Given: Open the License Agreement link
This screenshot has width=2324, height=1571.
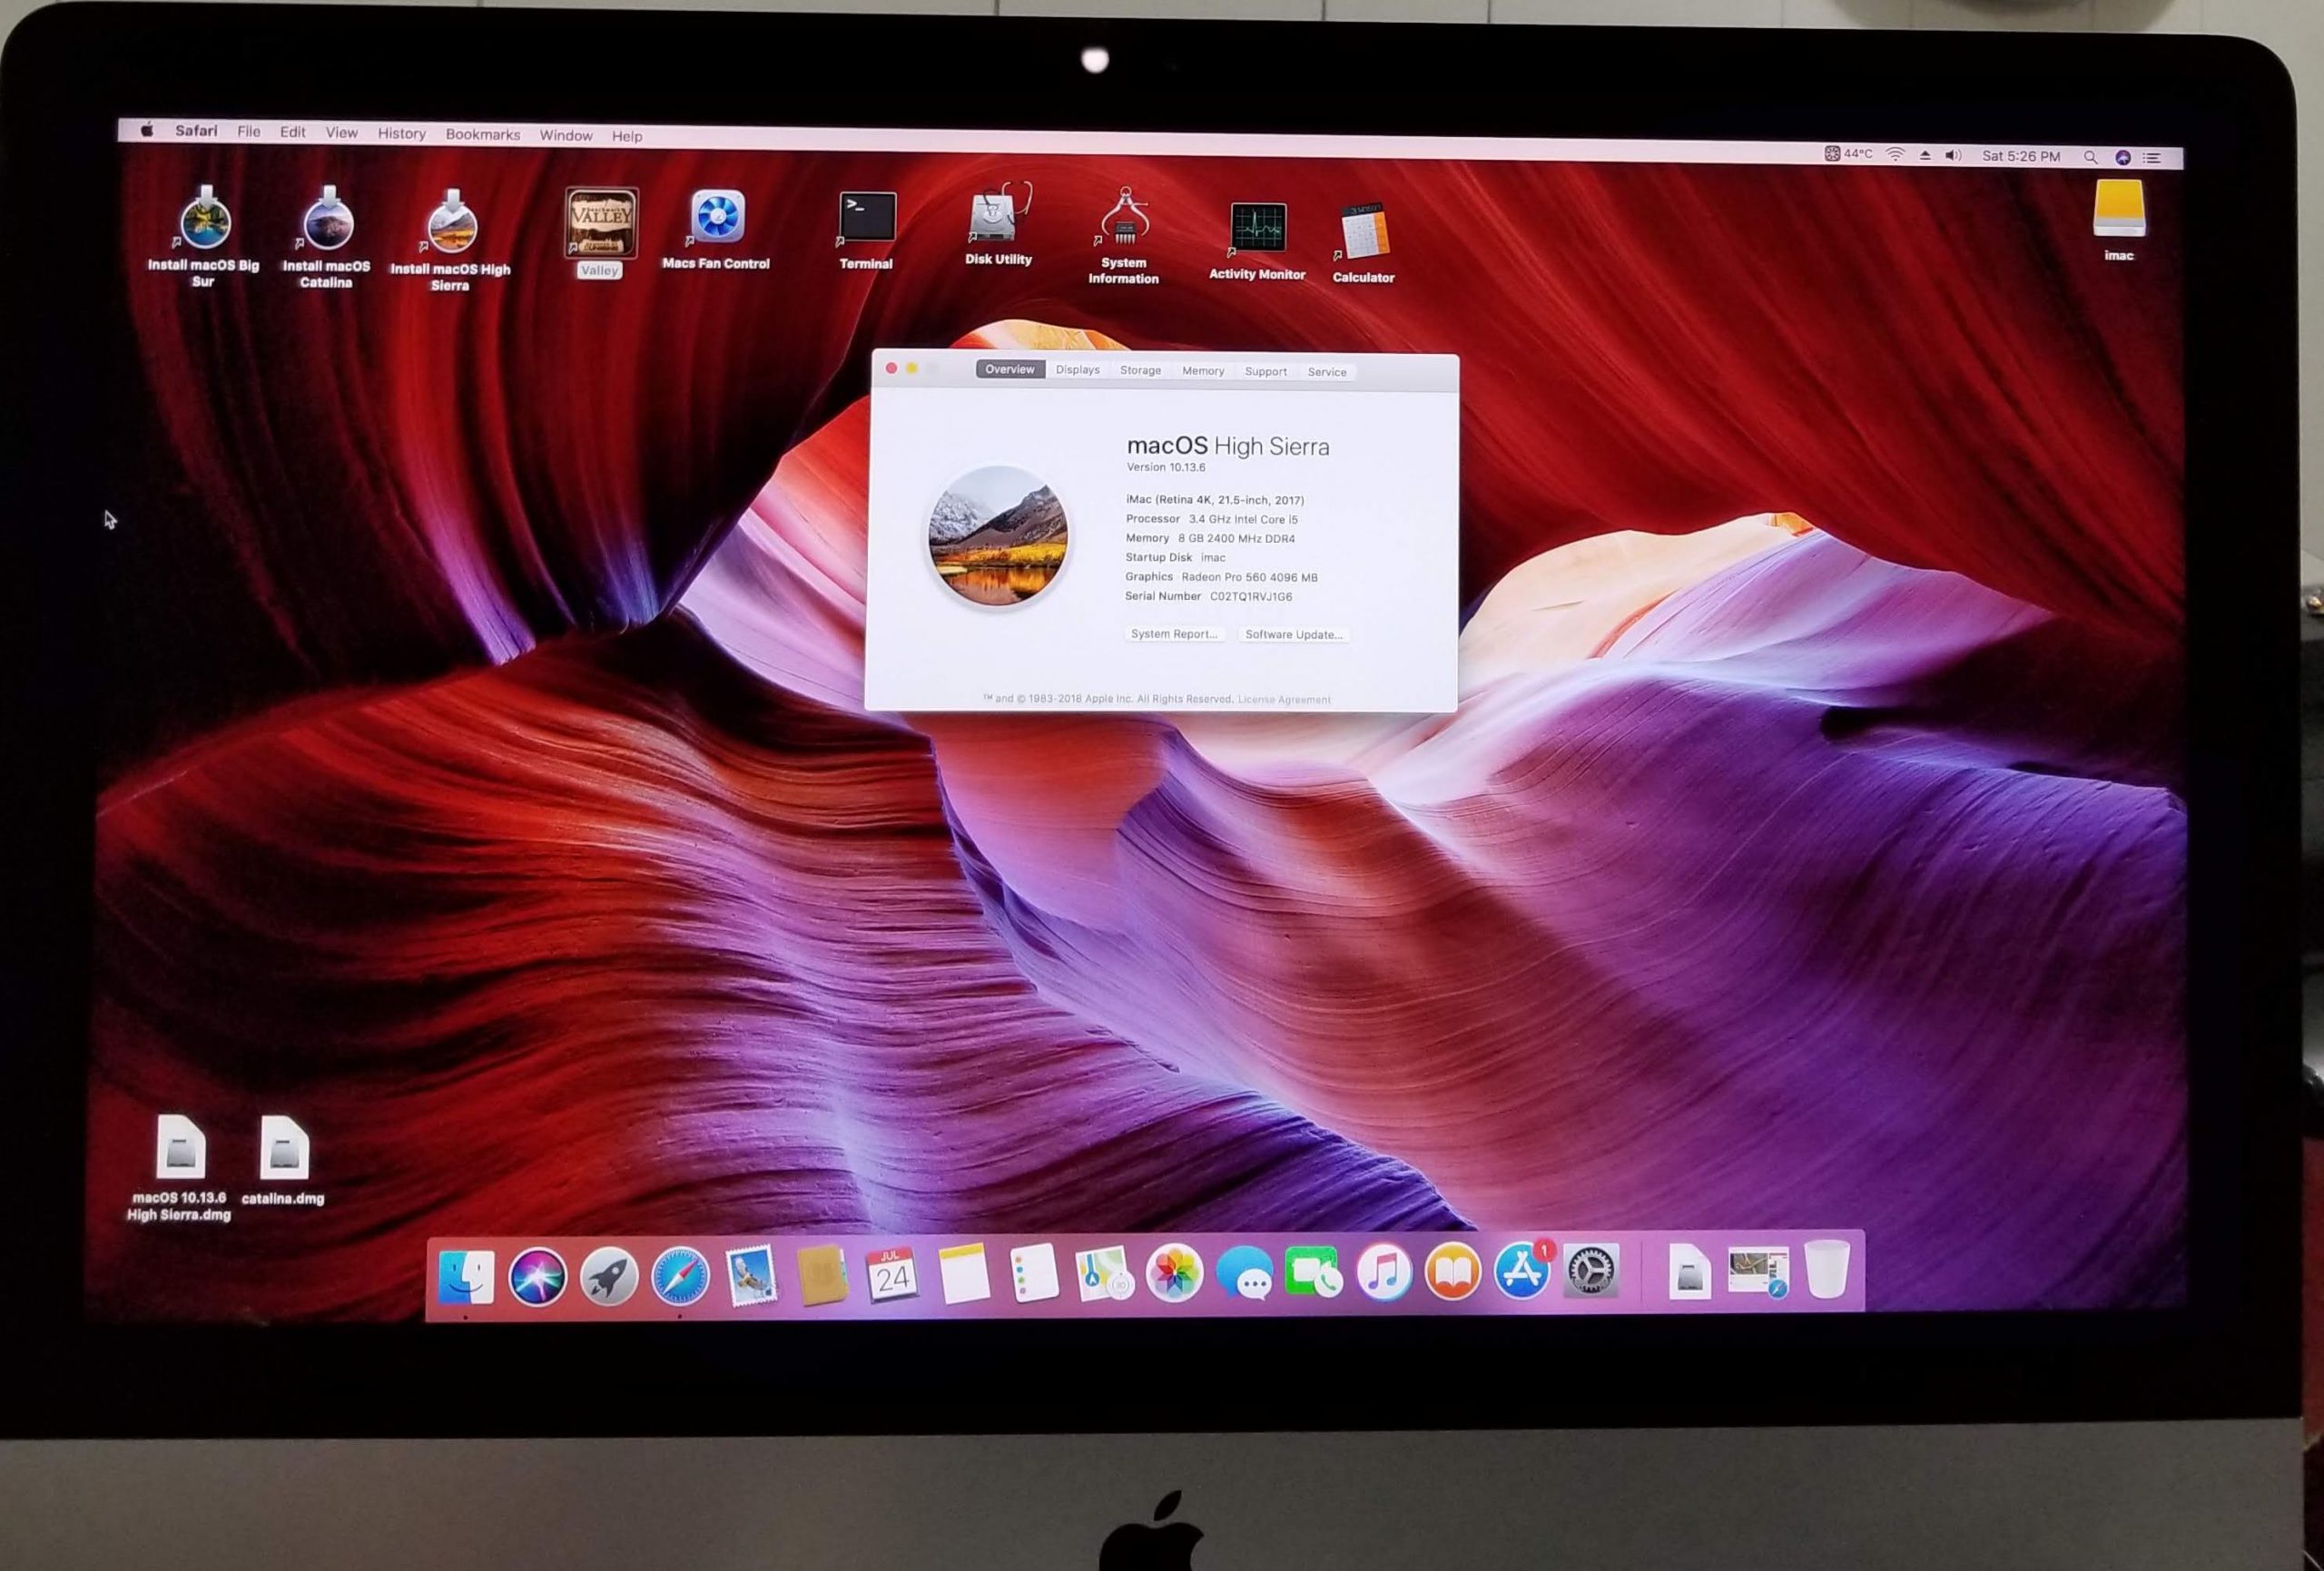Looking at the screenshot, I should tap(1284, 700).
